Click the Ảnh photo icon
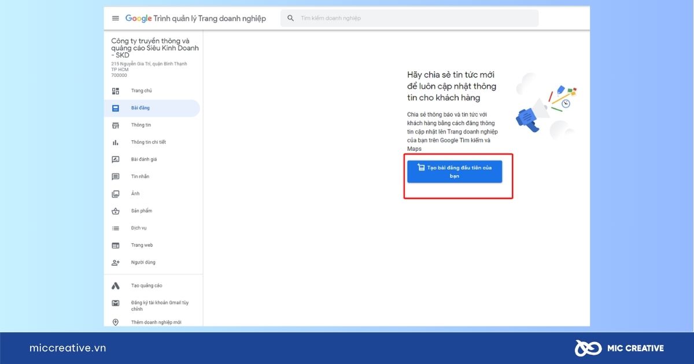This screenshot has width=694, height=364. 116,194
